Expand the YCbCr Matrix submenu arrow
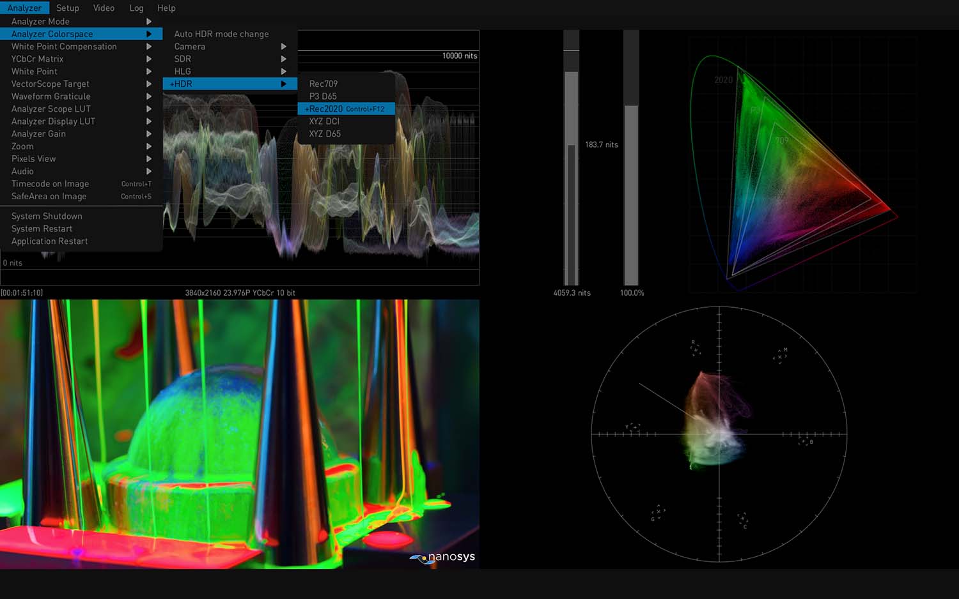The width and height of the screenshot is (959, 599). click(148, 59)
